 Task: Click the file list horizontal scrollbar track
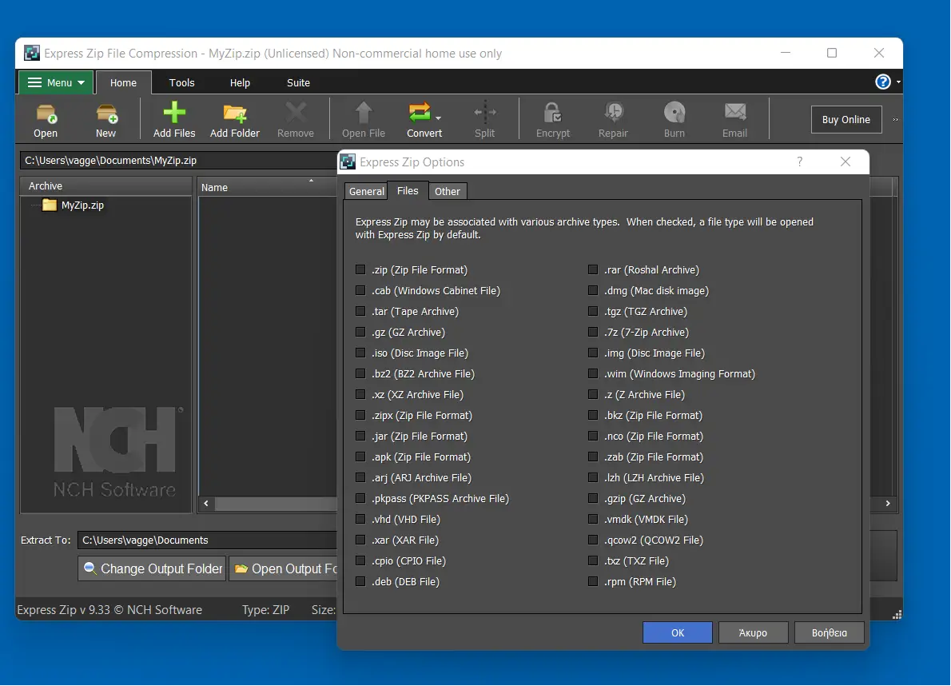[x=276, y=504]
